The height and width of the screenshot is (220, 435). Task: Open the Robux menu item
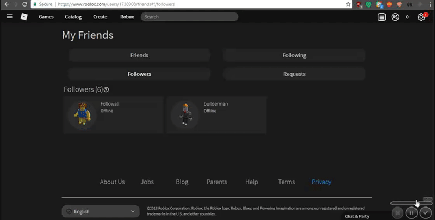127,17
